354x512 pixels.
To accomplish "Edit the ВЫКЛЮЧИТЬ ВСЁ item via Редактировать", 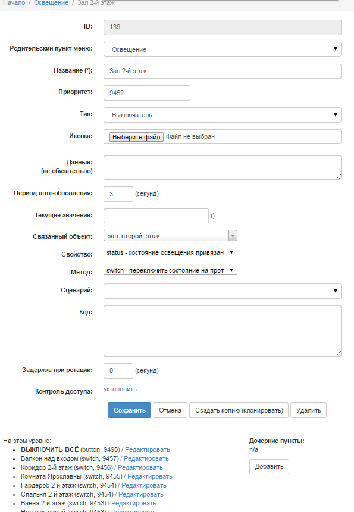I will tap(148, 449).
